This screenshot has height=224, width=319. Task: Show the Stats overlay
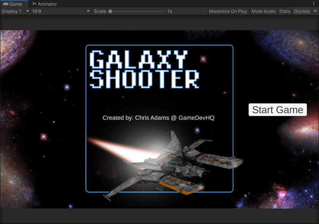[x=285, y=11]
